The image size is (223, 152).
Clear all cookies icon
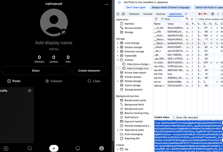tap(187, 19)
